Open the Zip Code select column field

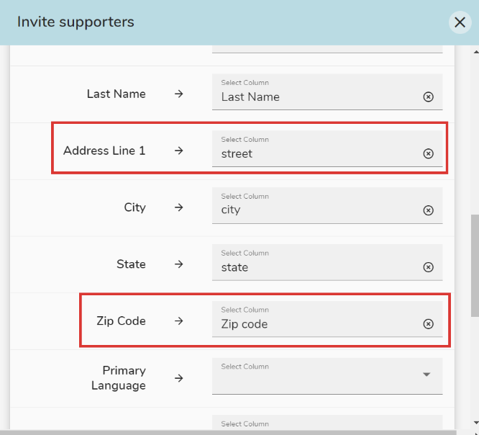click(x=327, y=319)
